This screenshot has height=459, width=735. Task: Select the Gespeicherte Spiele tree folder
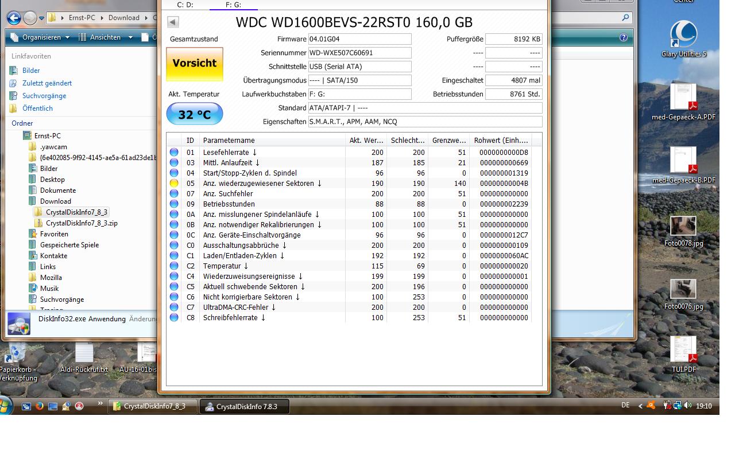pyautogui.click(x=69, y=245)
